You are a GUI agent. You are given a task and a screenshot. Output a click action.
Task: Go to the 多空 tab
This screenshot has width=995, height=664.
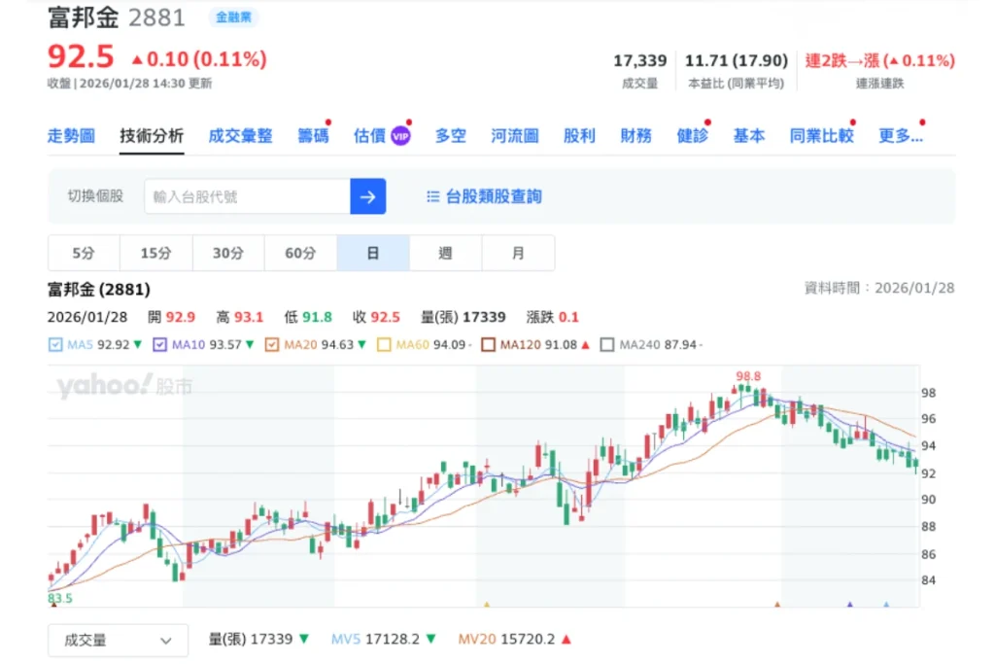pos(451,136)
